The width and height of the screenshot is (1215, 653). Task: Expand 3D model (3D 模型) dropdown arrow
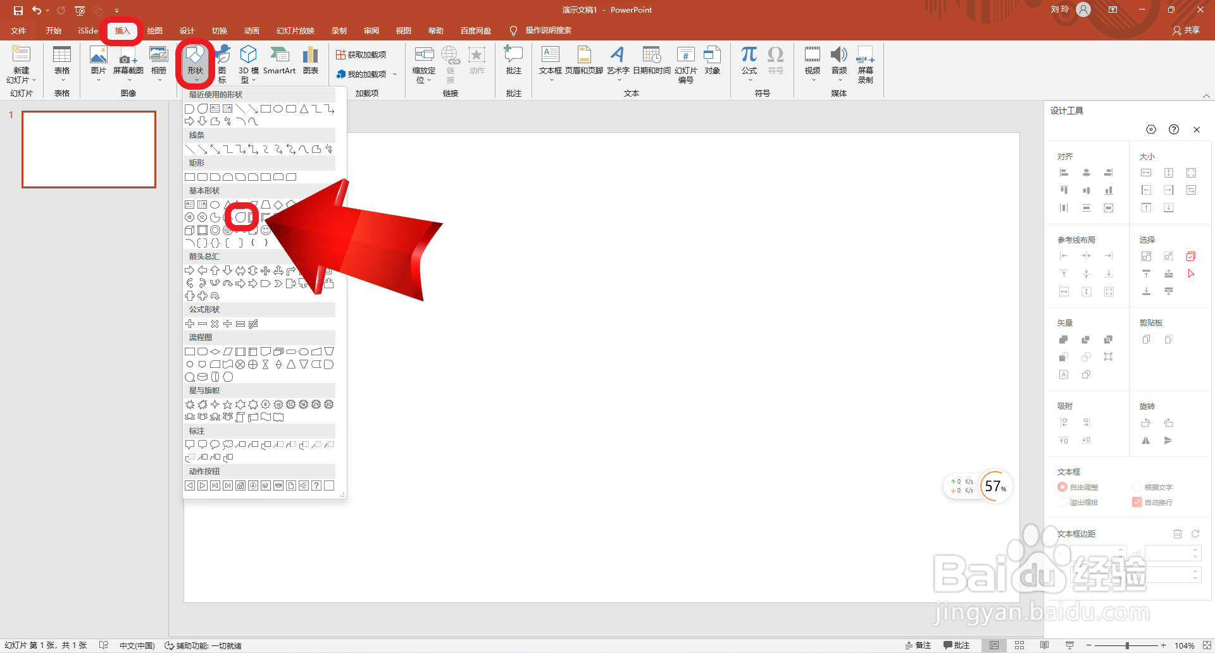coord(254,80)
